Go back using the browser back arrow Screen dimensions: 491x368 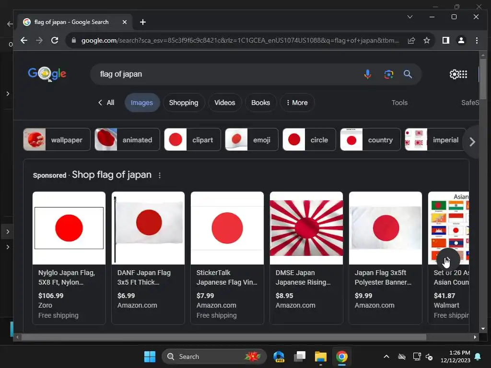point(24,40)
